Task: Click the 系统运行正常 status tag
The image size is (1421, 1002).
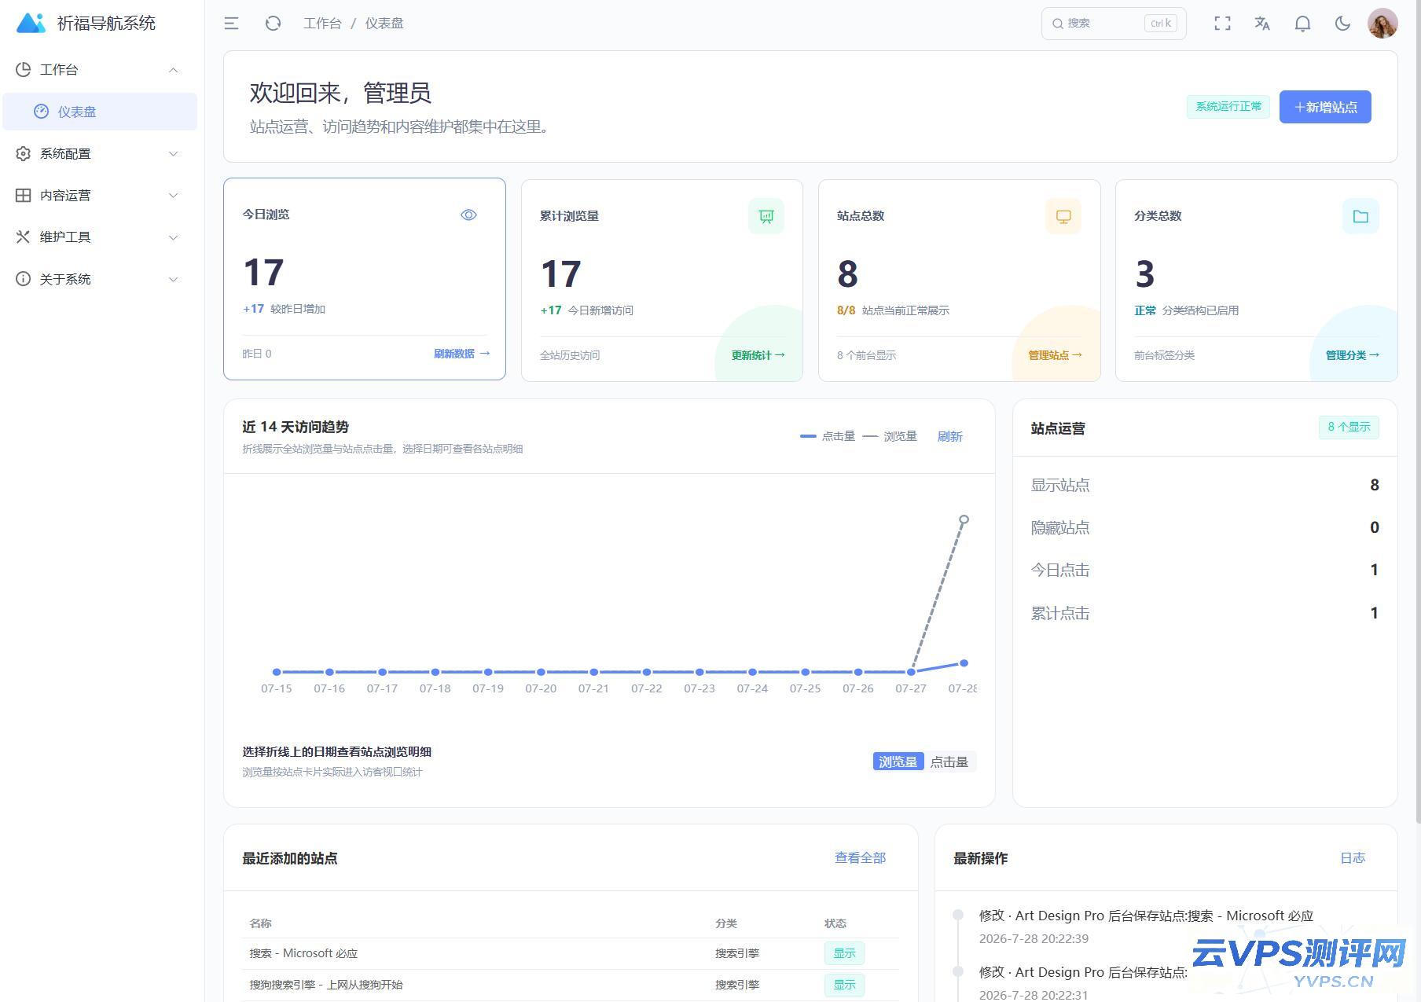Action: pos(1228,106)
